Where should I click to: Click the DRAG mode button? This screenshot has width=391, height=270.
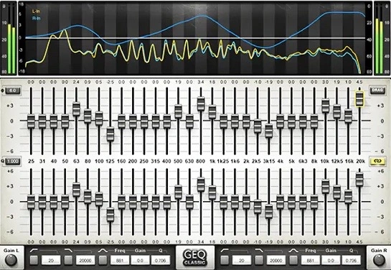click(x=377, y=90)
